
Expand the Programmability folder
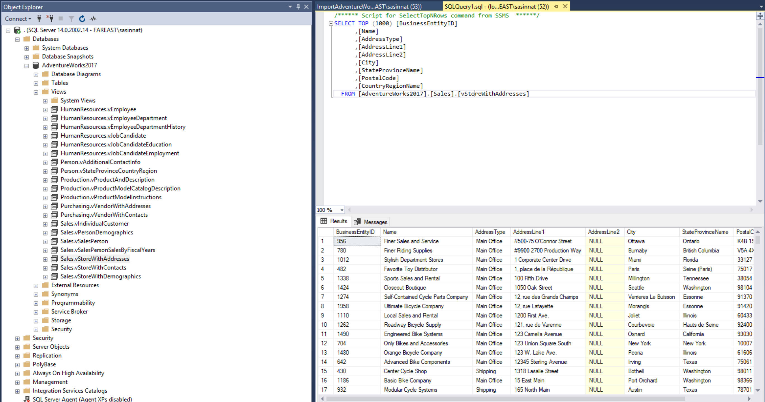[36, 303]
